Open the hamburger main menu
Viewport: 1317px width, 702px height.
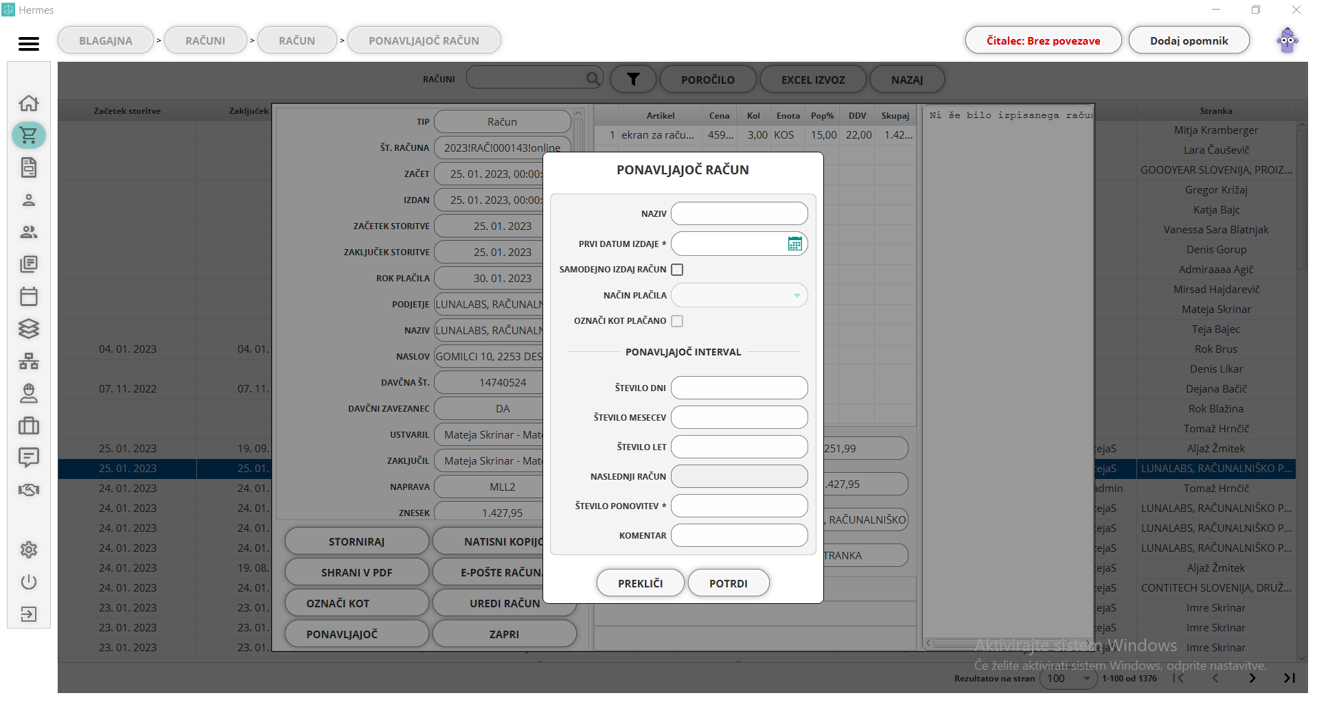click(29, 44)
